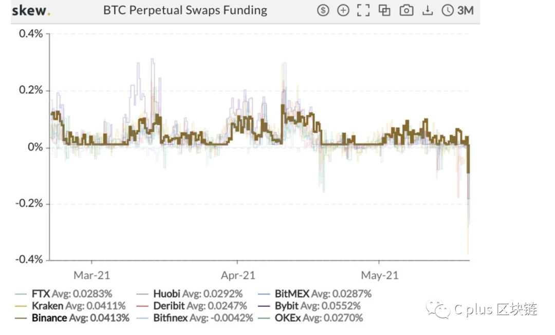The width and height of the screenshot is (555, 335).
Task: Click the overlapping squares compare icon
Action: [x=384, y=10]
